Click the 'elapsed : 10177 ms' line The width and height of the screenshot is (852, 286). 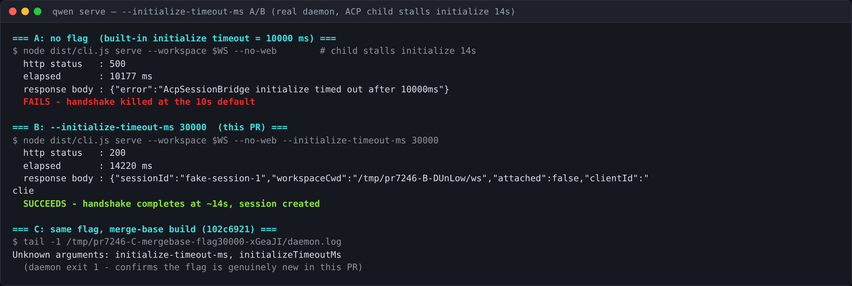(88, 76)
